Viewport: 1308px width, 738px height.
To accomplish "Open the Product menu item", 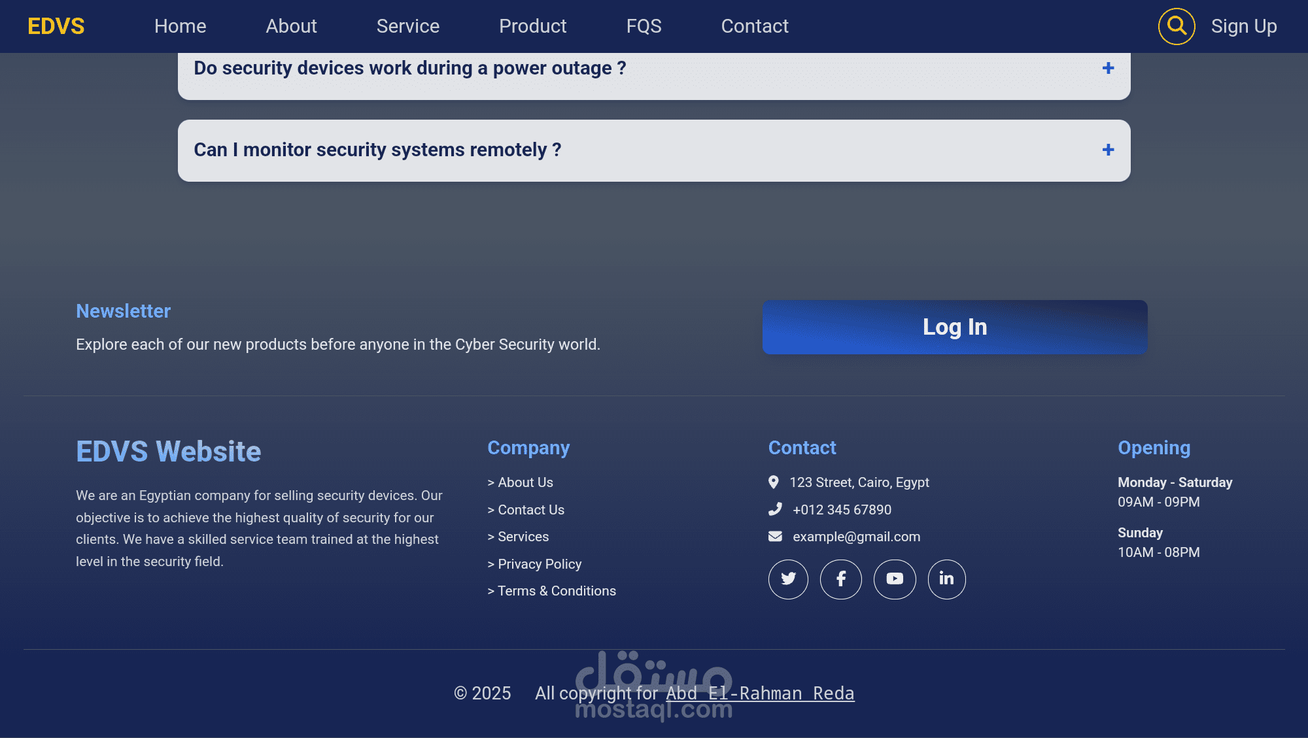I will click(532, 26).
